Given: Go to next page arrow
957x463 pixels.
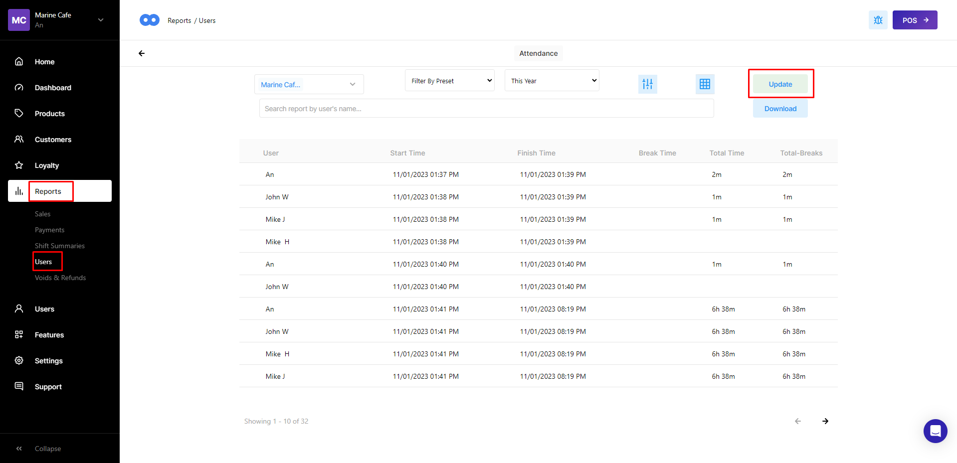Looking at the screenshot, I should coord(825,421).
